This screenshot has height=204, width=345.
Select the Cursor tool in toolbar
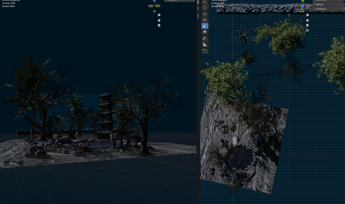click(205, 7)
